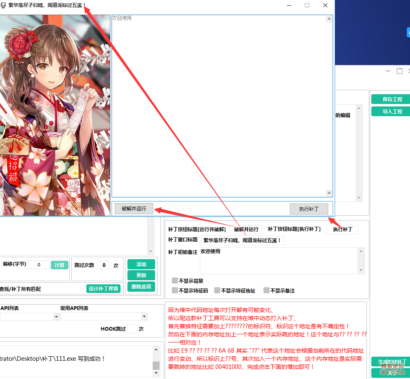The height and width of the screenshot is (379, 410).
Task: Click the 添加 button
Action: pyautogui.click(x=141, y=264)
